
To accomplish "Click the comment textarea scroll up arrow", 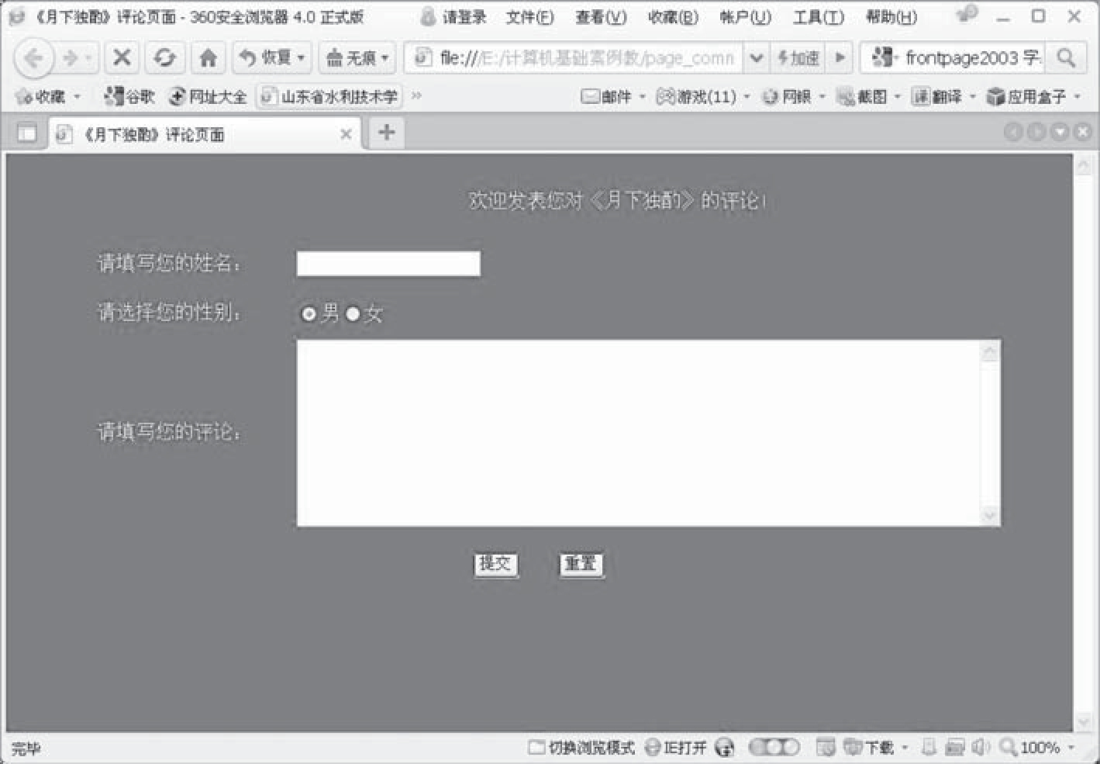I will point(990,352).
